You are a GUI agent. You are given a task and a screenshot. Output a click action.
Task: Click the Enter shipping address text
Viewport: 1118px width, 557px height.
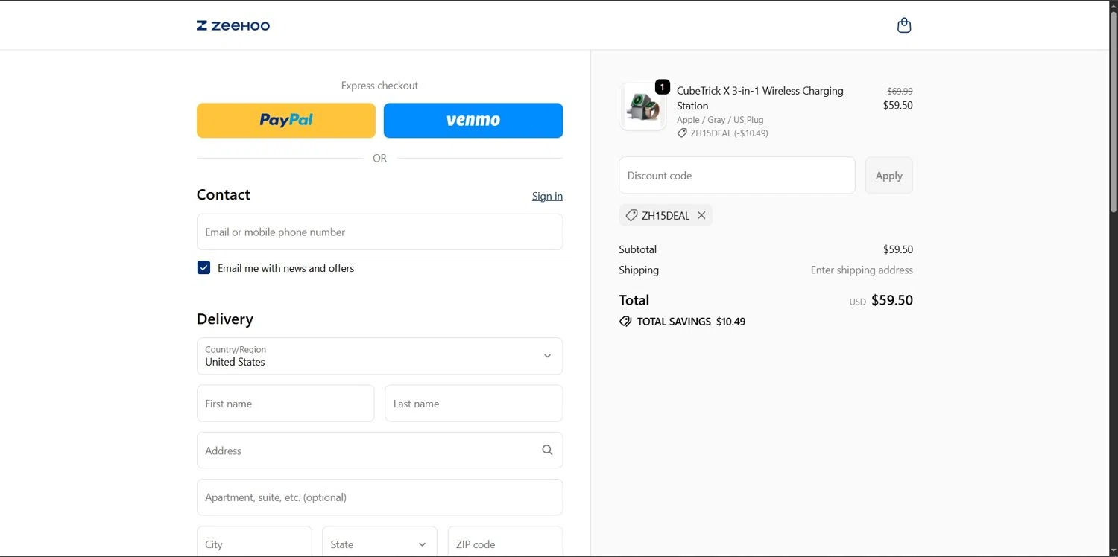click(x=862, y=270)
